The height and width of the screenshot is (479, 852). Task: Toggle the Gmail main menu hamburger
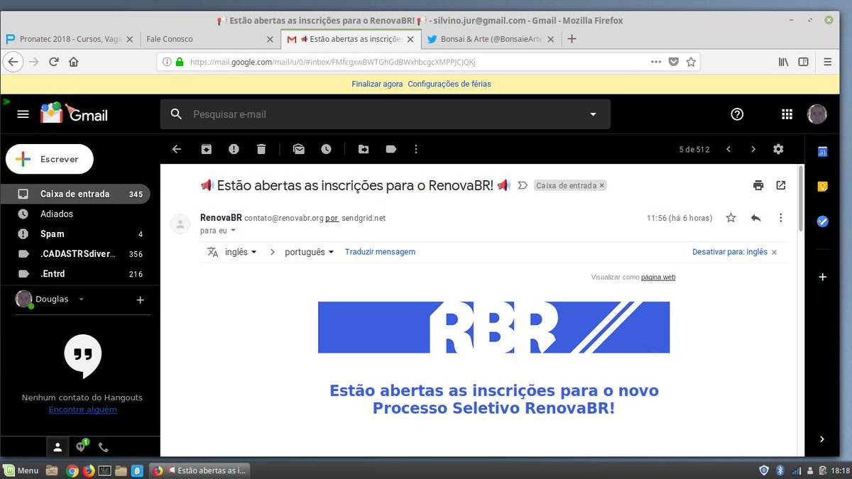(23, 114)
